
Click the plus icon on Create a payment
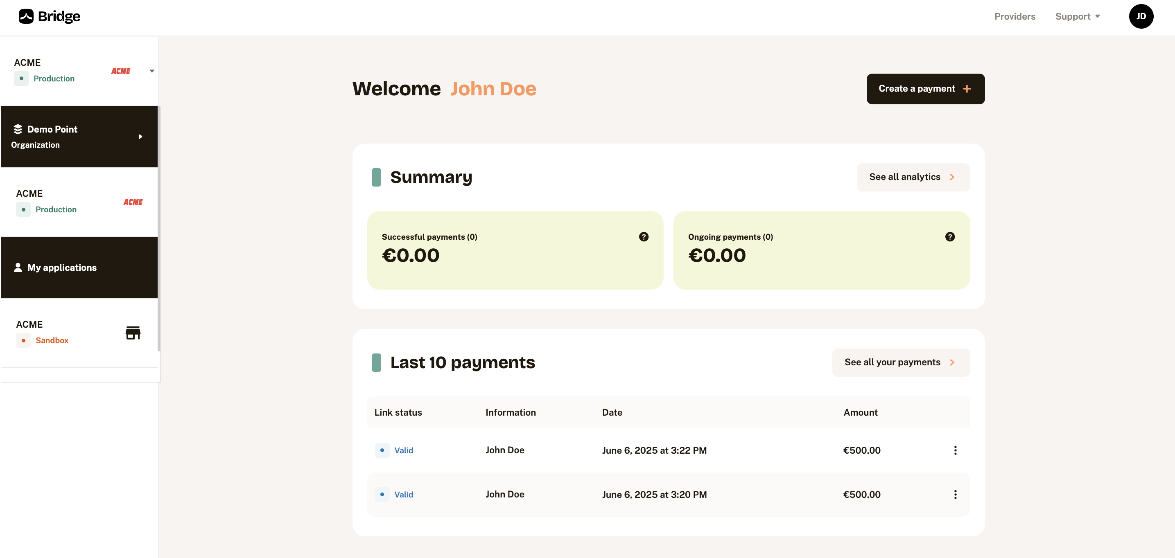point(967,89)
